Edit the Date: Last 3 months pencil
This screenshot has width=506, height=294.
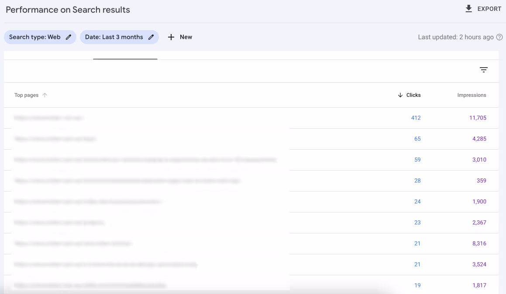tap(151, 37)
